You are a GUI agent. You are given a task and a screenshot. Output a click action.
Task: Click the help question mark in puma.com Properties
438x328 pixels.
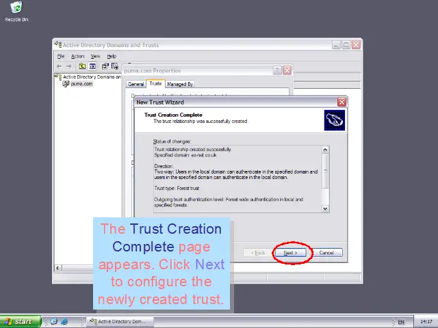tap(276, 70)
